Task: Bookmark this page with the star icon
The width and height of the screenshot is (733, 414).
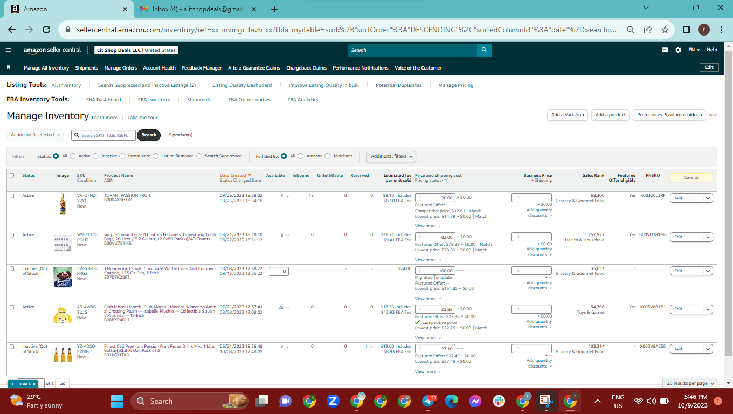Action: click(x=665, y=30)
